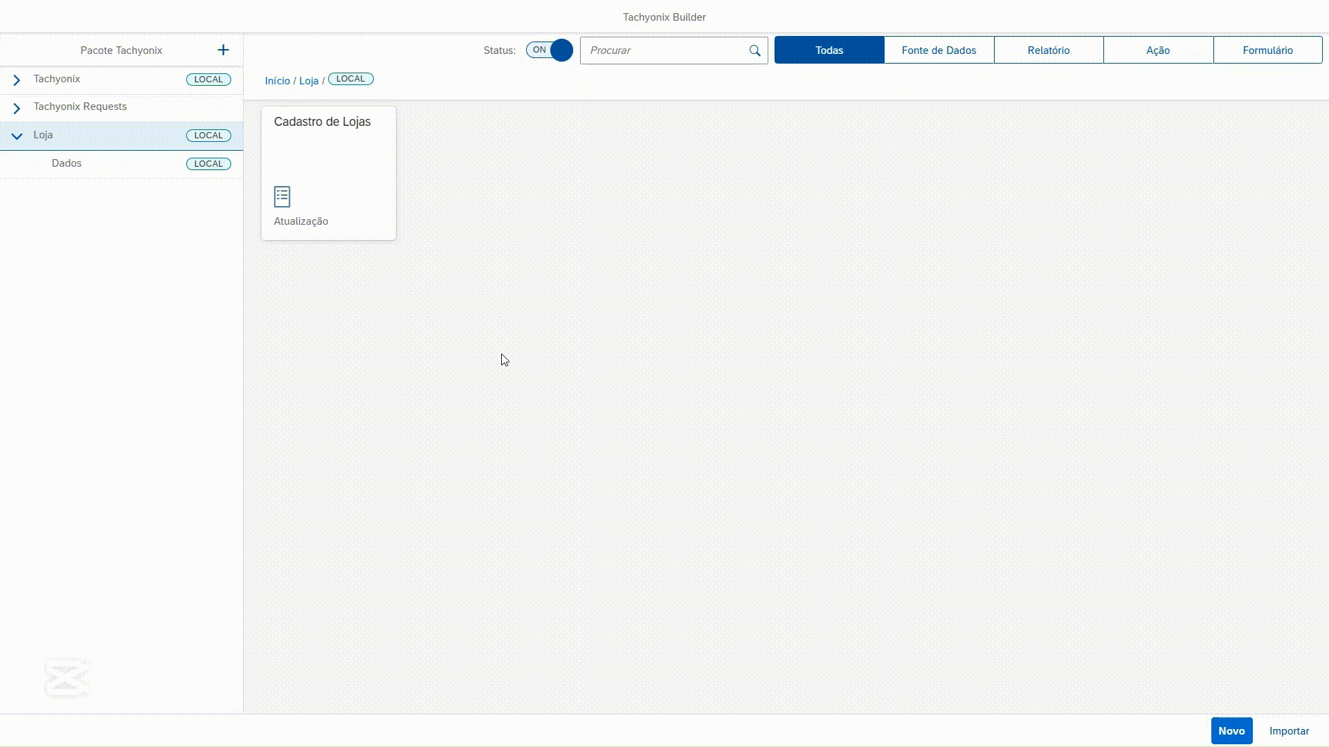Click LOCAL badge in the breadcrumb
This screenshot has height=747, width=1329.
[x=350, y=79]
